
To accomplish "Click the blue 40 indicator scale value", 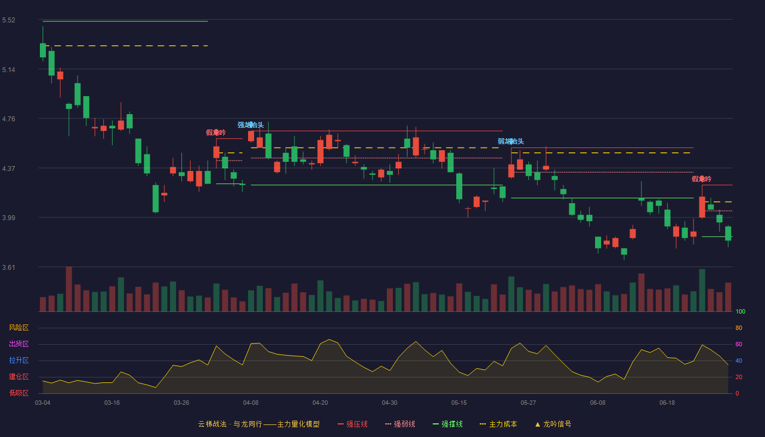I will pos(739,361).
